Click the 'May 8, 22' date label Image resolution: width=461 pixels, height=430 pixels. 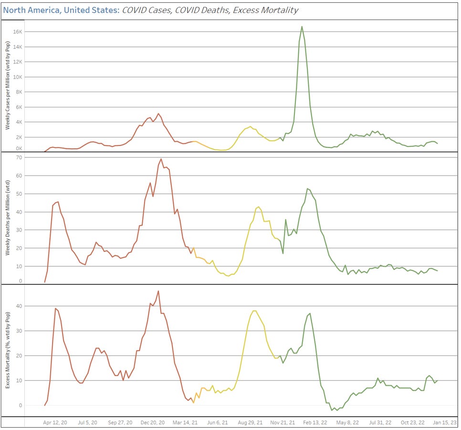[x=347, y=423]
